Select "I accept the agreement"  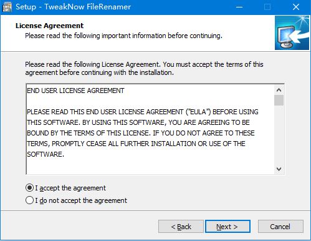click(65, 188)
